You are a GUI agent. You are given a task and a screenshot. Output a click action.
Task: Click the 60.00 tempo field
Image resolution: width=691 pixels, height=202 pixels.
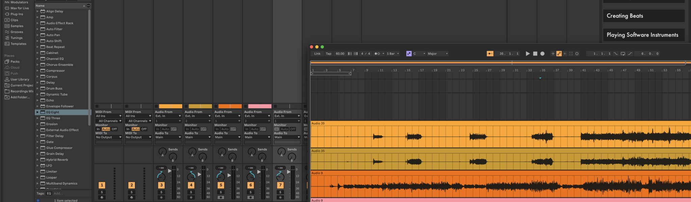click(x=340, y=54)
